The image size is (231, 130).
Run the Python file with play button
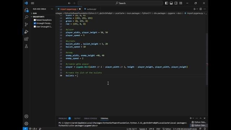pyautogui.click(x=195, y=9)
